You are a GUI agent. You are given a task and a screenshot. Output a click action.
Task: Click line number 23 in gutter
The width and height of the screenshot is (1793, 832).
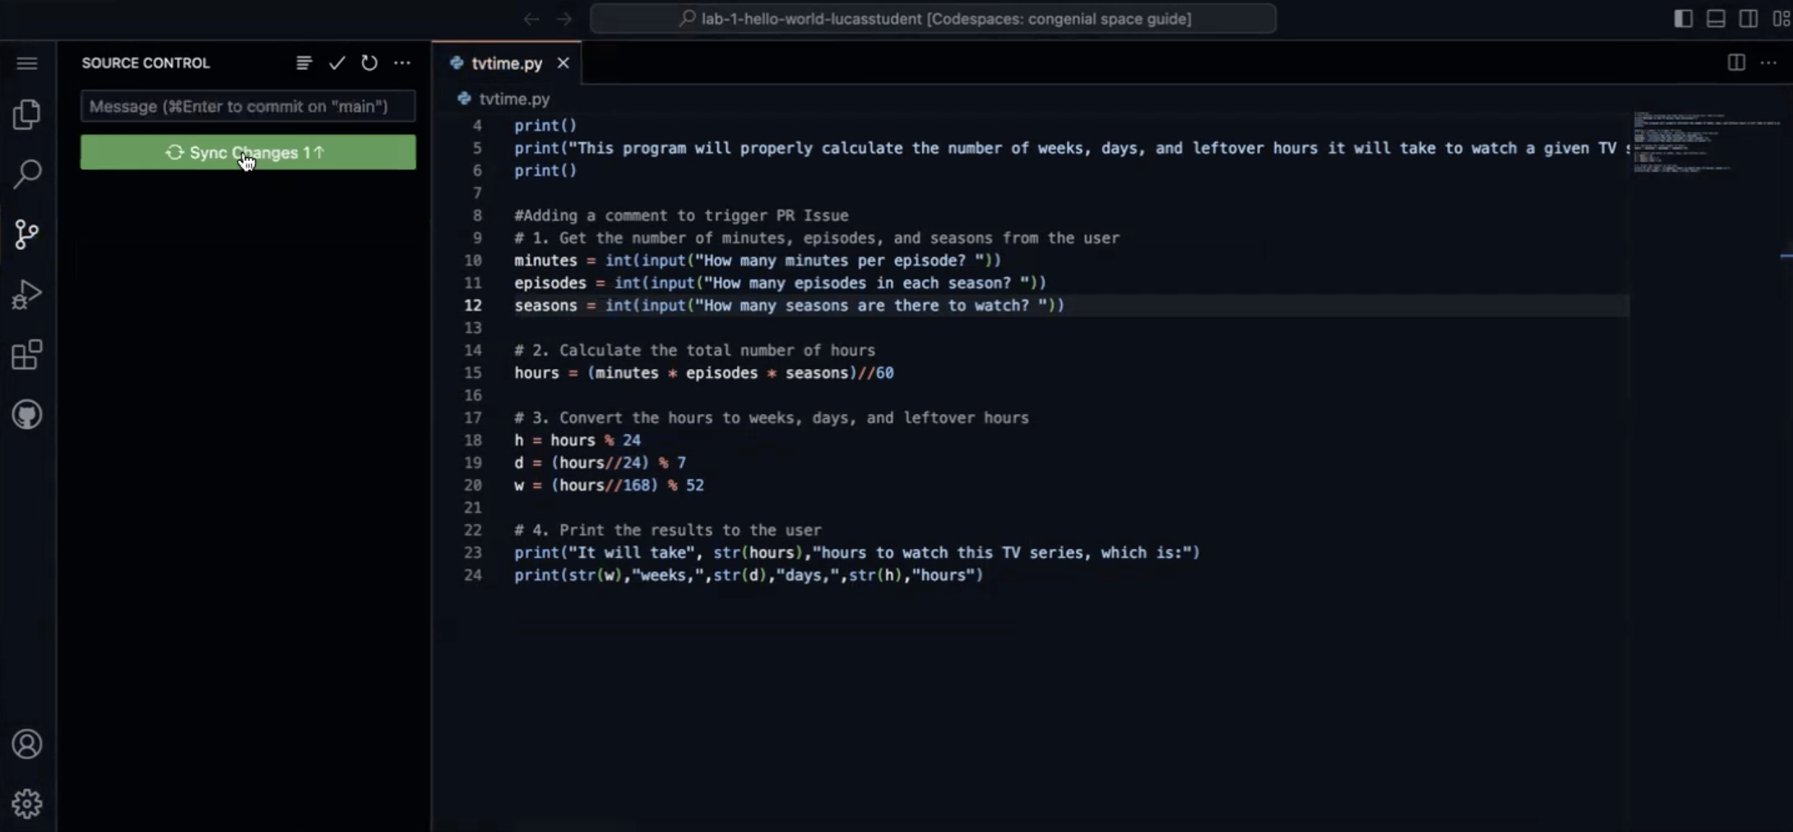[x=472, y=552]
